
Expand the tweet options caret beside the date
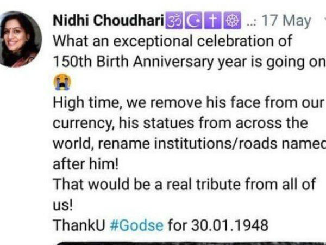click(324, 20)
